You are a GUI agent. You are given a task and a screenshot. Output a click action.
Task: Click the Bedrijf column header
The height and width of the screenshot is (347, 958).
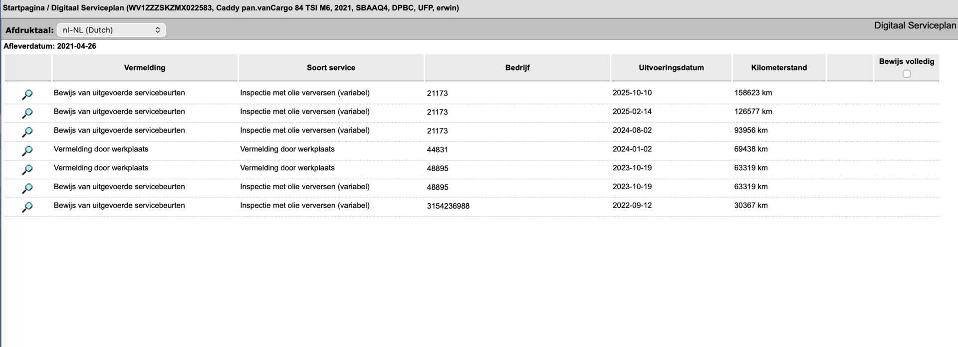(517, 68)
